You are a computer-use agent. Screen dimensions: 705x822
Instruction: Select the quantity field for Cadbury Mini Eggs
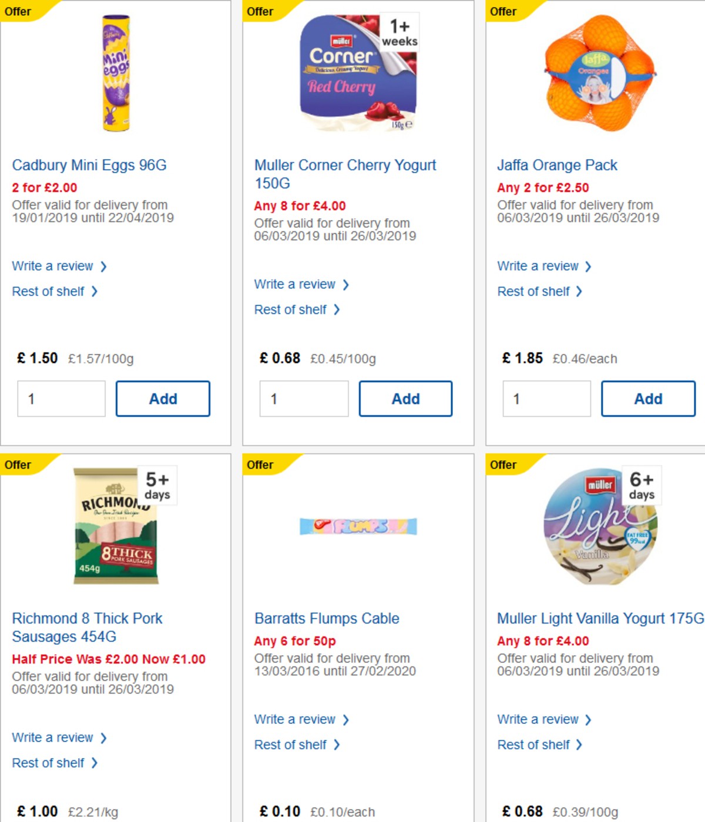pyautogui.click(x=61, y=398)
